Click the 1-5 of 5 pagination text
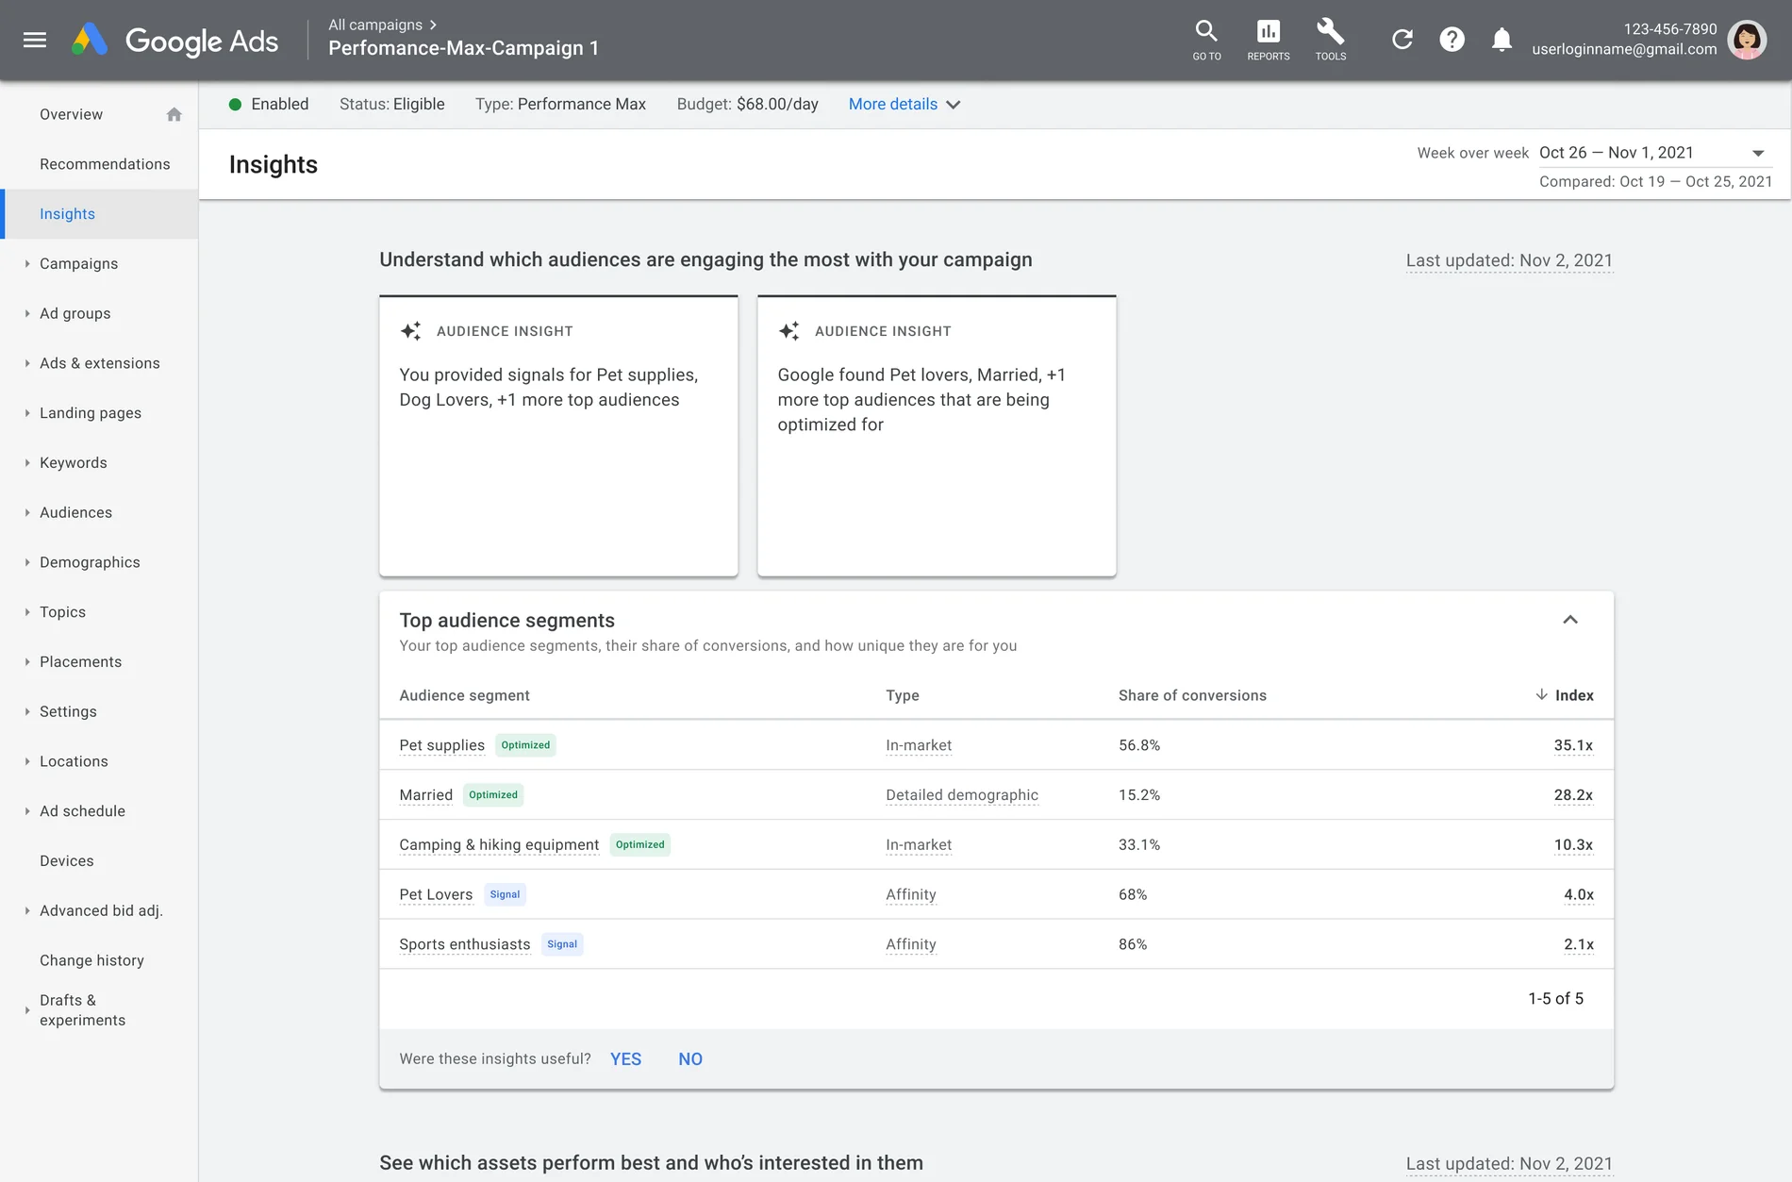 (1555, 999)
